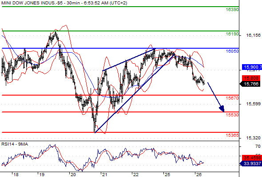The image size is (262, 177).
Task: Click date label 25 on time axis
Action: tap(167, 175)
